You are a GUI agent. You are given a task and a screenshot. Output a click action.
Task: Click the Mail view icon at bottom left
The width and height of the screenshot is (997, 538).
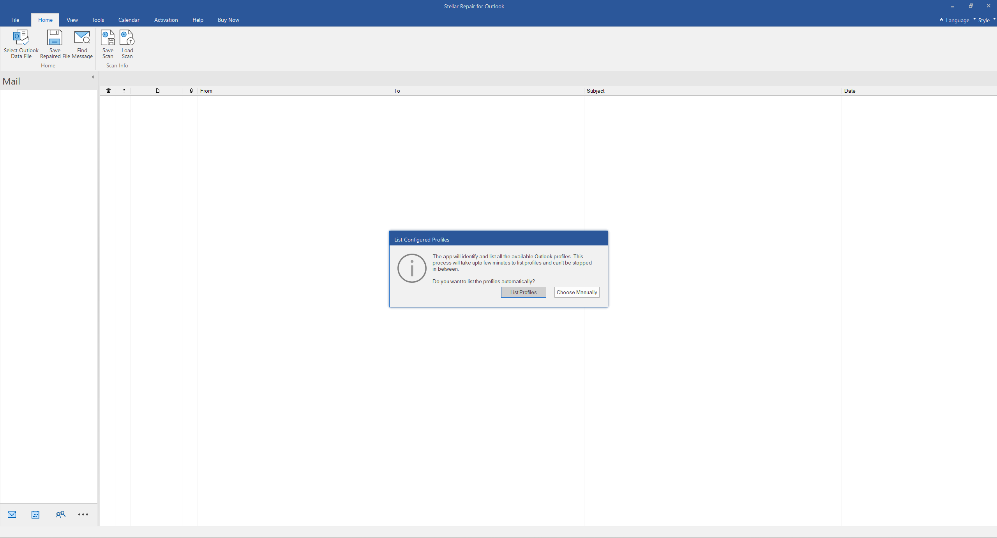point(12,514)
